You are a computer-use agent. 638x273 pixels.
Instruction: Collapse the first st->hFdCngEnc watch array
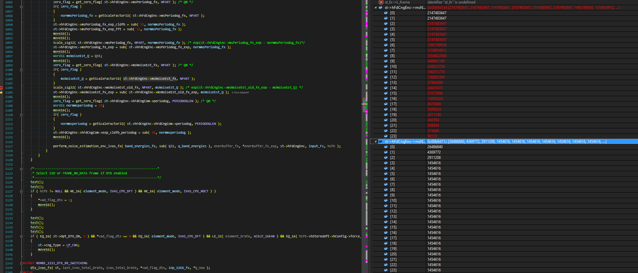tap(375, 8)
